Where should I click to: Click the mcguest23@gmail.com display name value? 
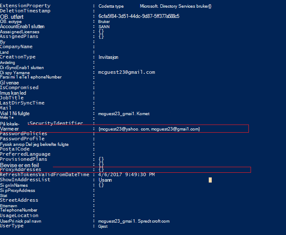(x=127, y=73)
